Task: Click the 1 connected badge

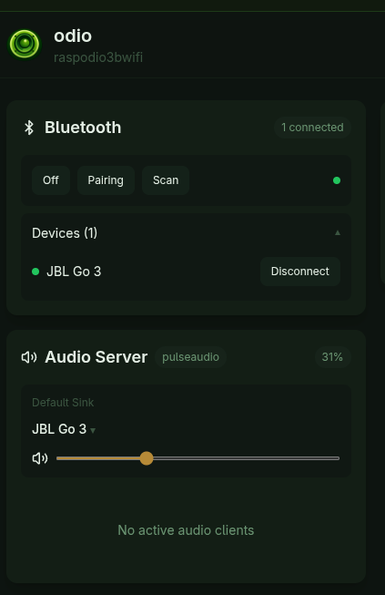Action: click(312, 128)
